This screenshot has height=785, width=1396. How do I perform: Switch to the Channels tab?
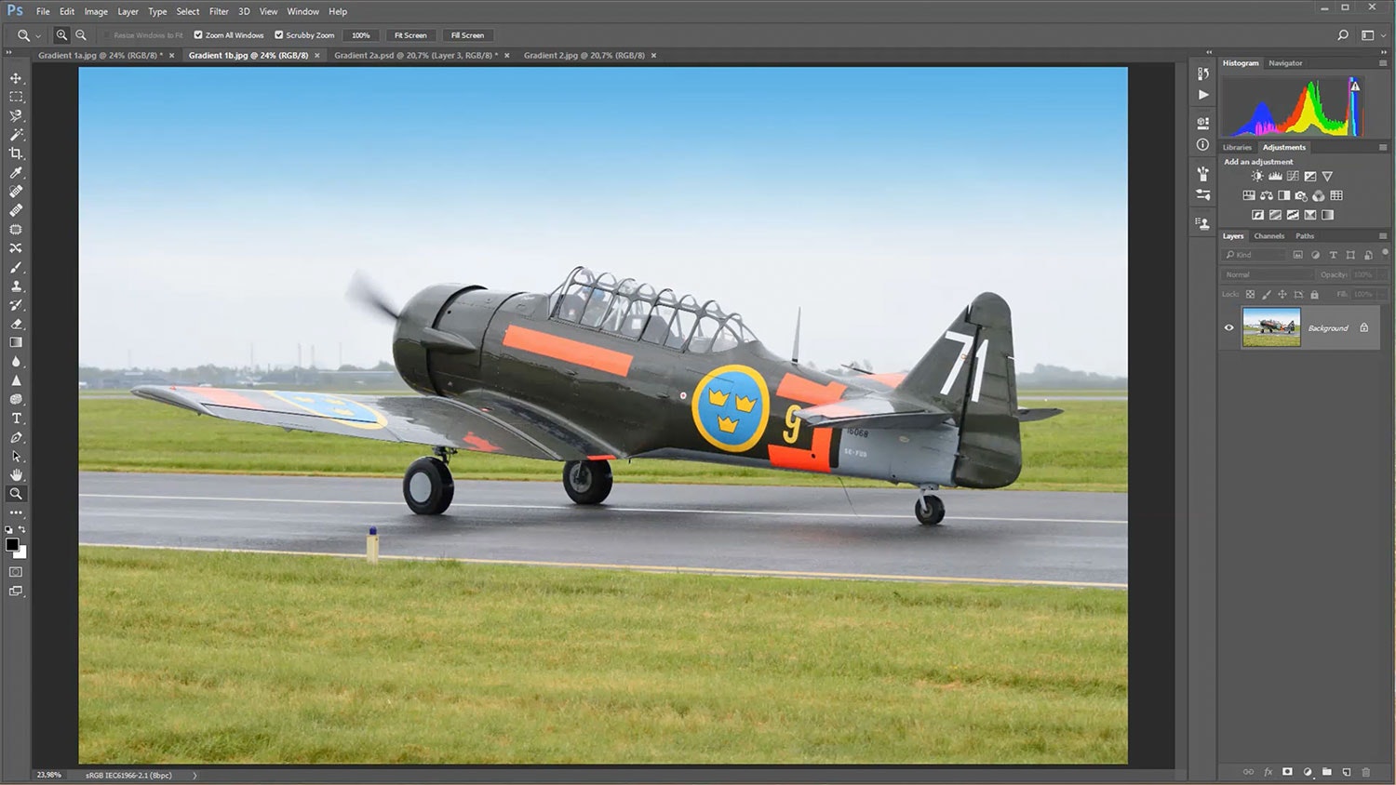(1268, 235)
